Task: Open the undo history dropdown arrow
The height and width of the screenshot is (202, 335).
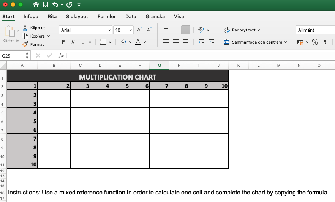Action: pyautogui.click(x=62, y=5)
